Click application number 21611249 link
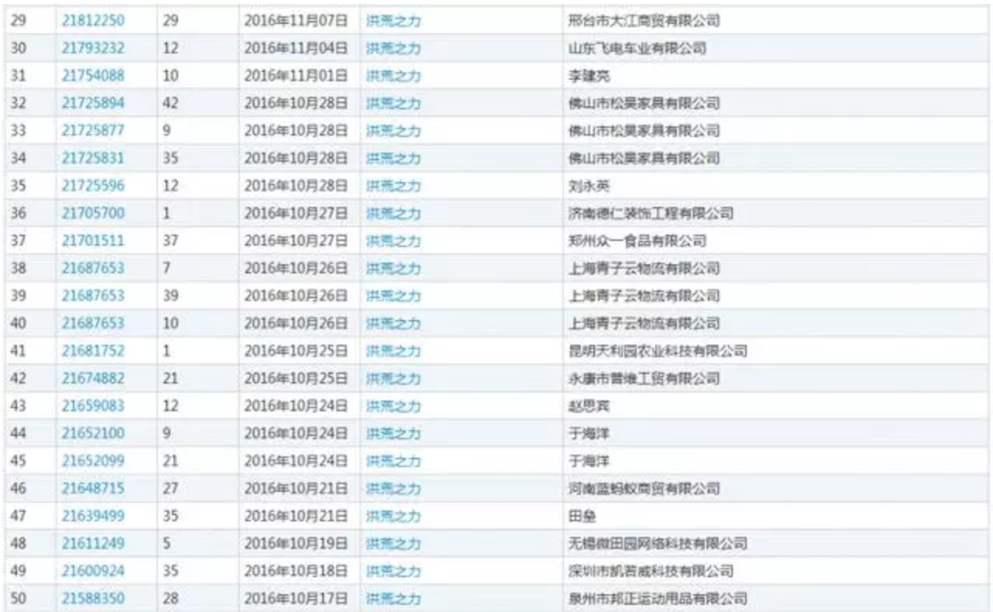The height and width of the screenshot is (612, 993). [x=92, y=544]
